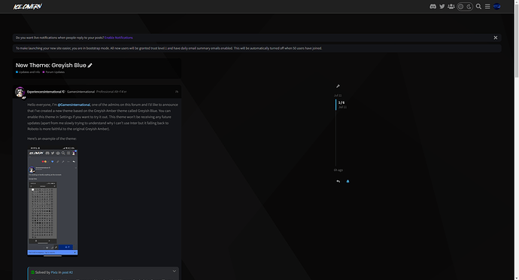Enlarge the theme example screenshot thumbnail
This screenshot has height=280, width=519.
pos(53,201)
